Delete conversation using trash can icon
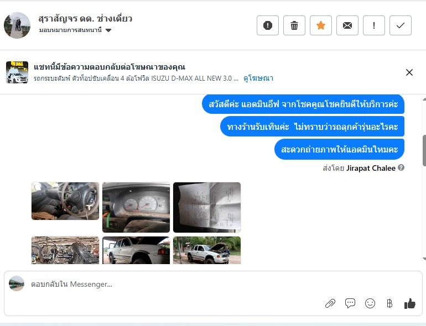The width and height of the screenshot is (426, 326). [294, 25]
